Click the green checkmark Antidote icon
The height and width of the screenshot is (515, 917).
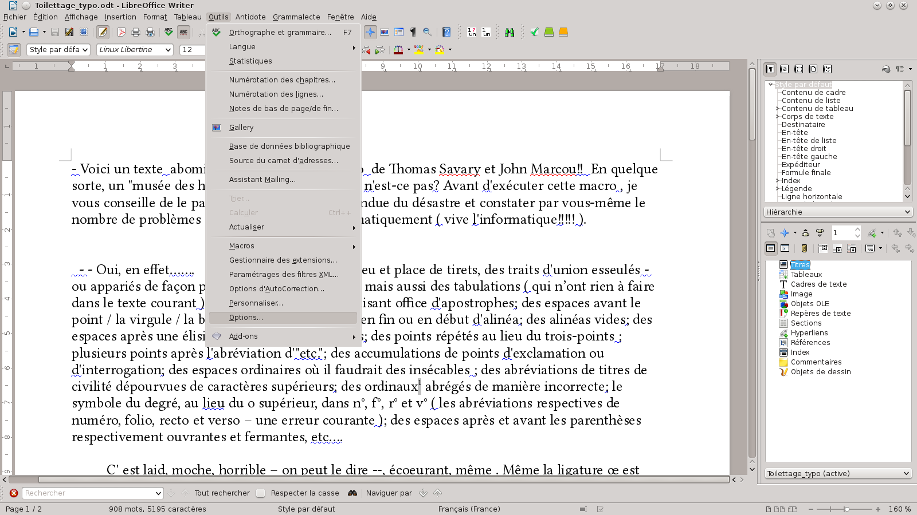coord(534,32)
